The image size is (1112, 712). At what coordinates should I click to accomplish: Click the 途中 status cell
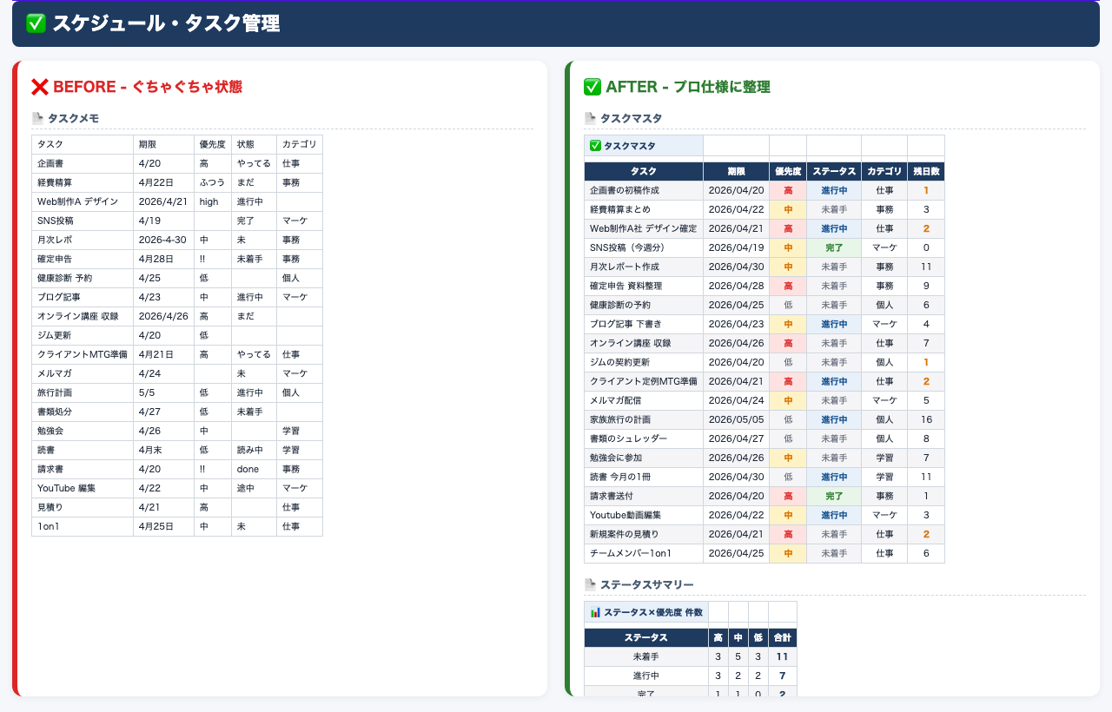click(x=254, y=489)
